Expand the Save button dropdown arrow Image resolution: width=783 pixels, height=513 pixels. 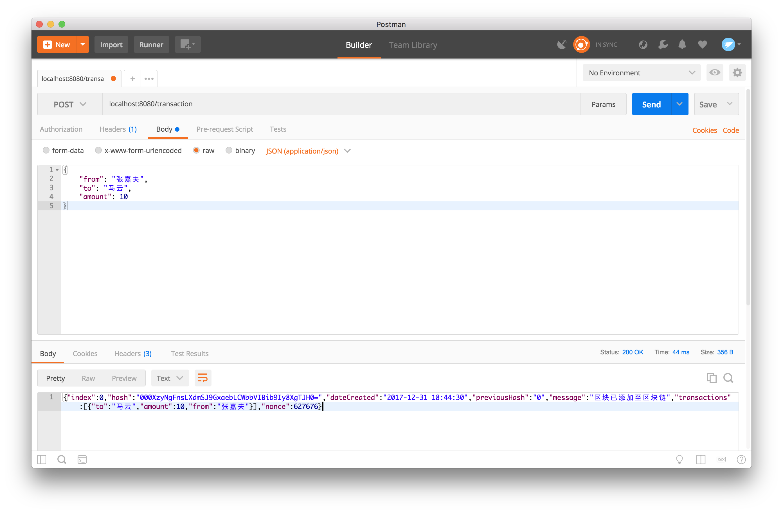(730, 104)
